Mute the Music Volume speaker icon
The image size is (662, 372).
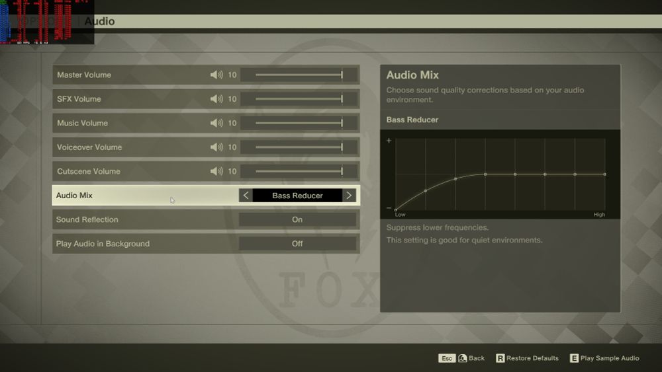pyautogui.click(x=216, y=123)
